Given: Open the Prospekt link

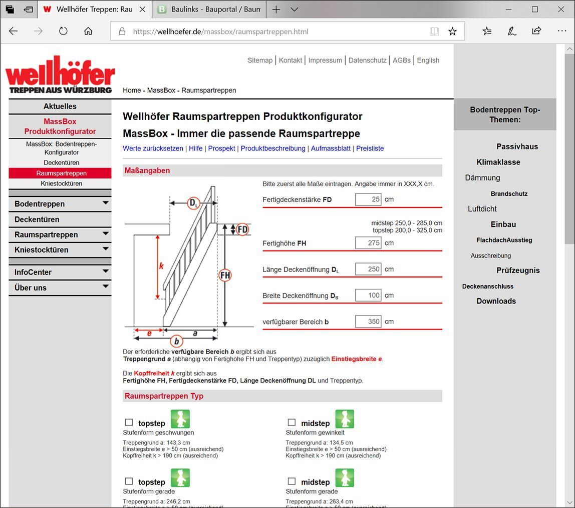Looking at the screenshot, I should click(221, 148).
